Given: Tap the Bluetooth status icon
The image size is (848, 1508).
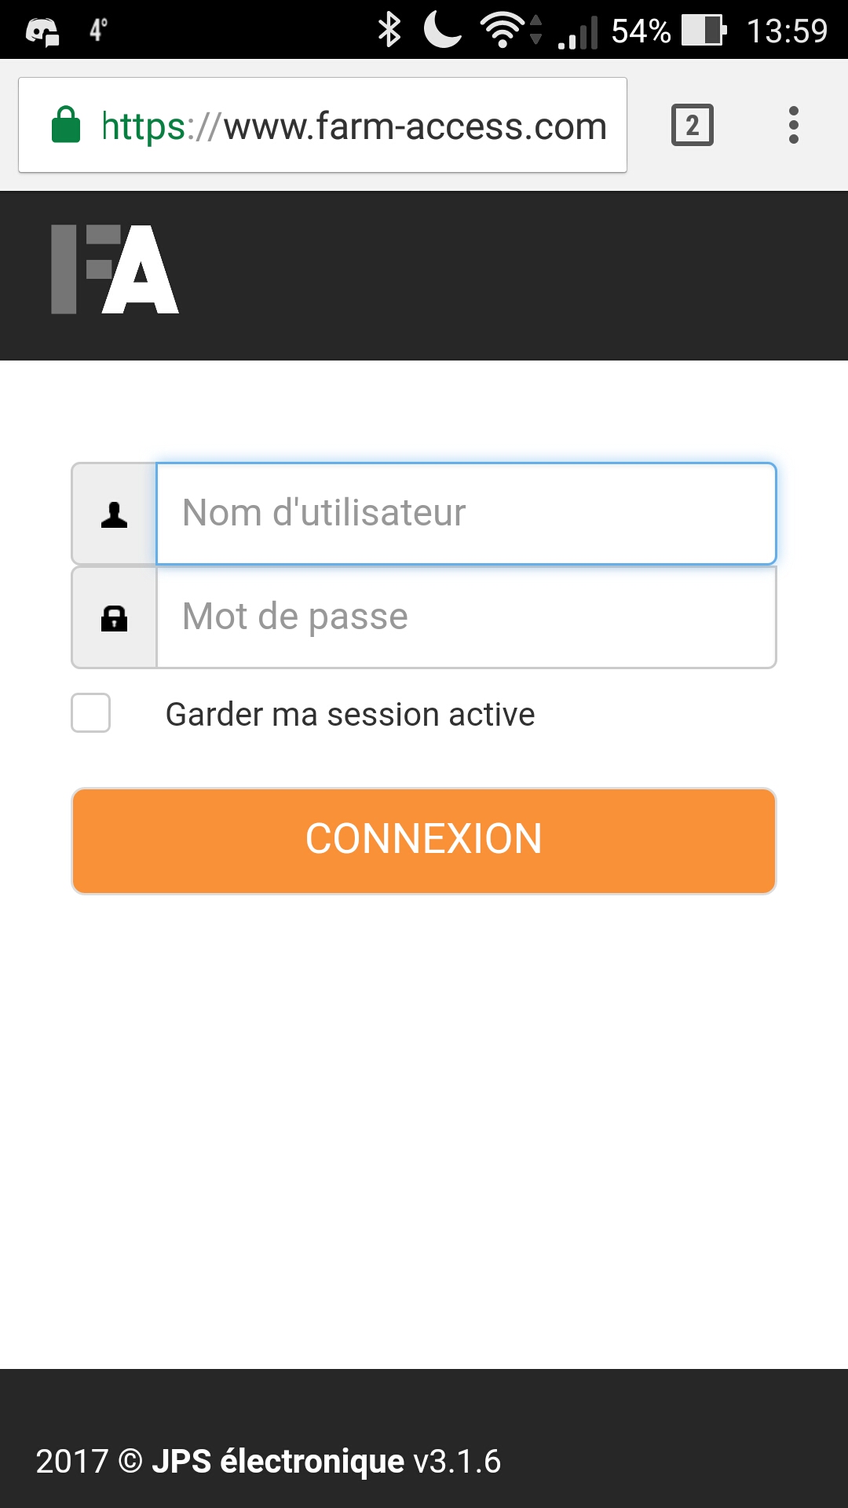Looking at the screenshot, I should (389, 31).
